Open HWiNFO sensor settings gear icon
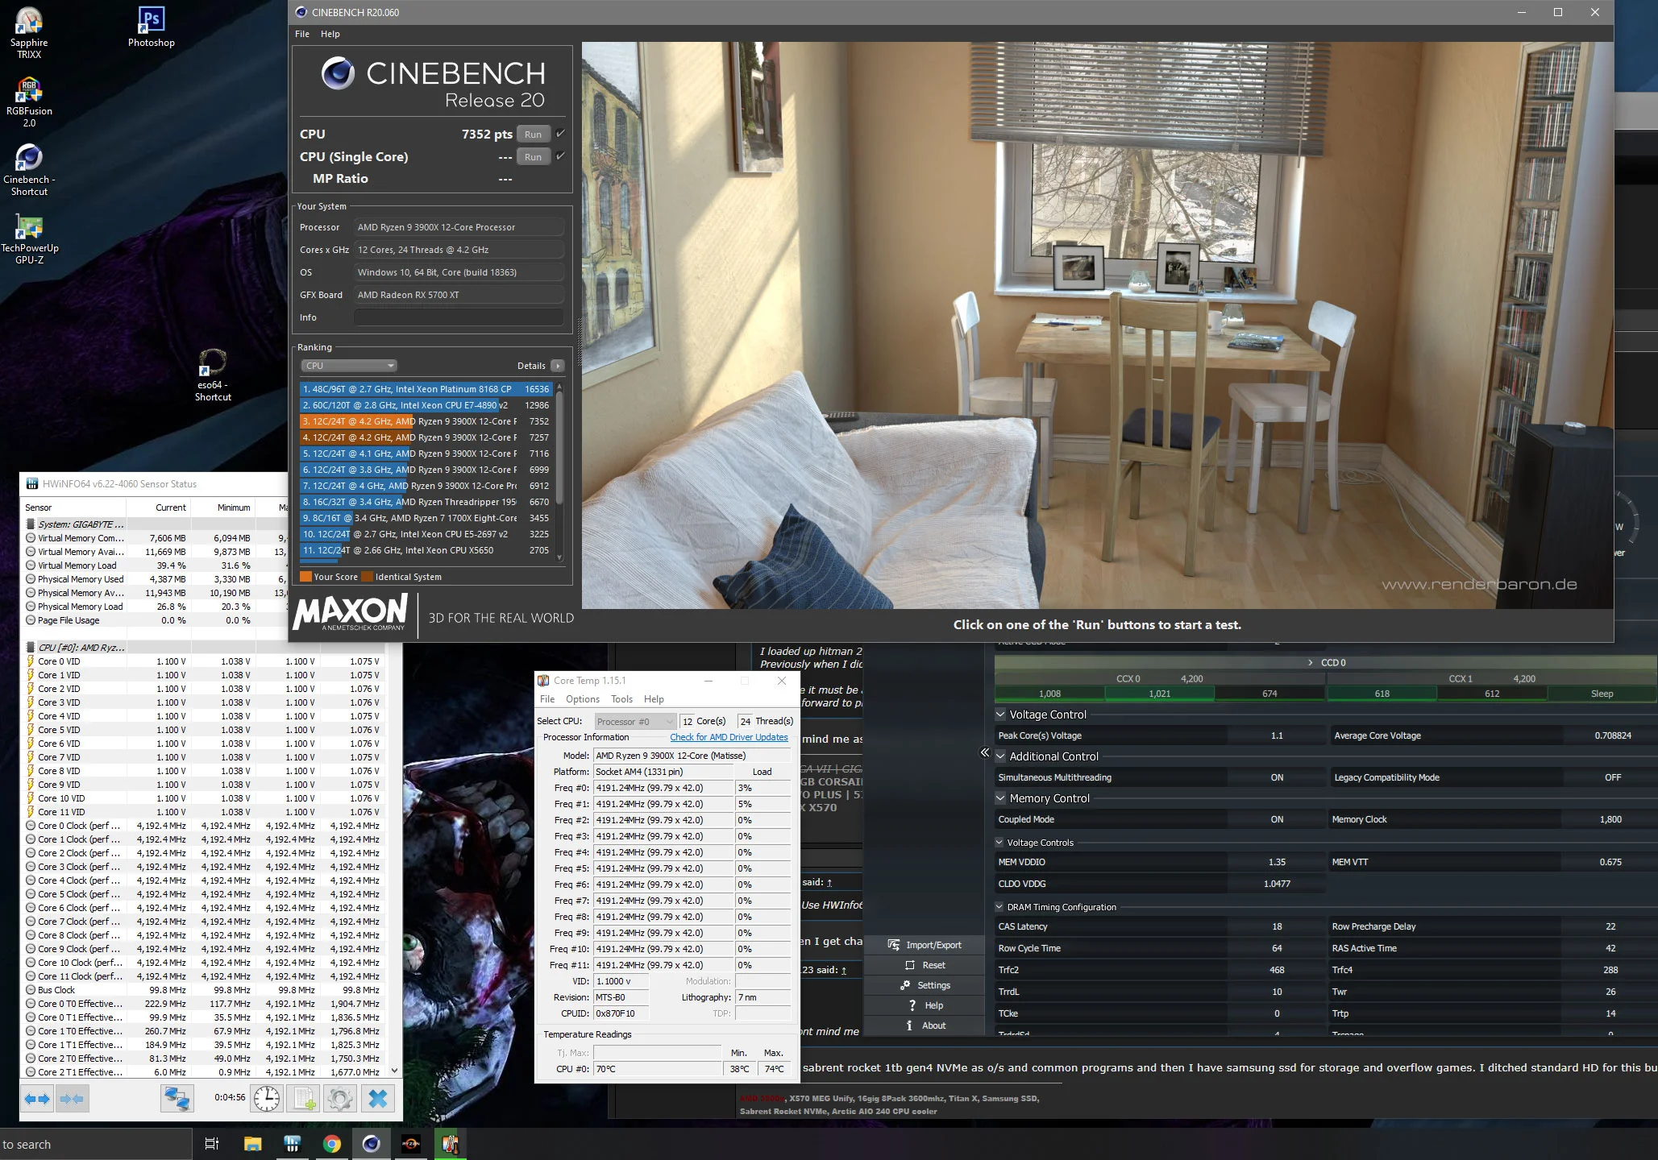Screen dimensions: 1658x1160 point(339,1099)
